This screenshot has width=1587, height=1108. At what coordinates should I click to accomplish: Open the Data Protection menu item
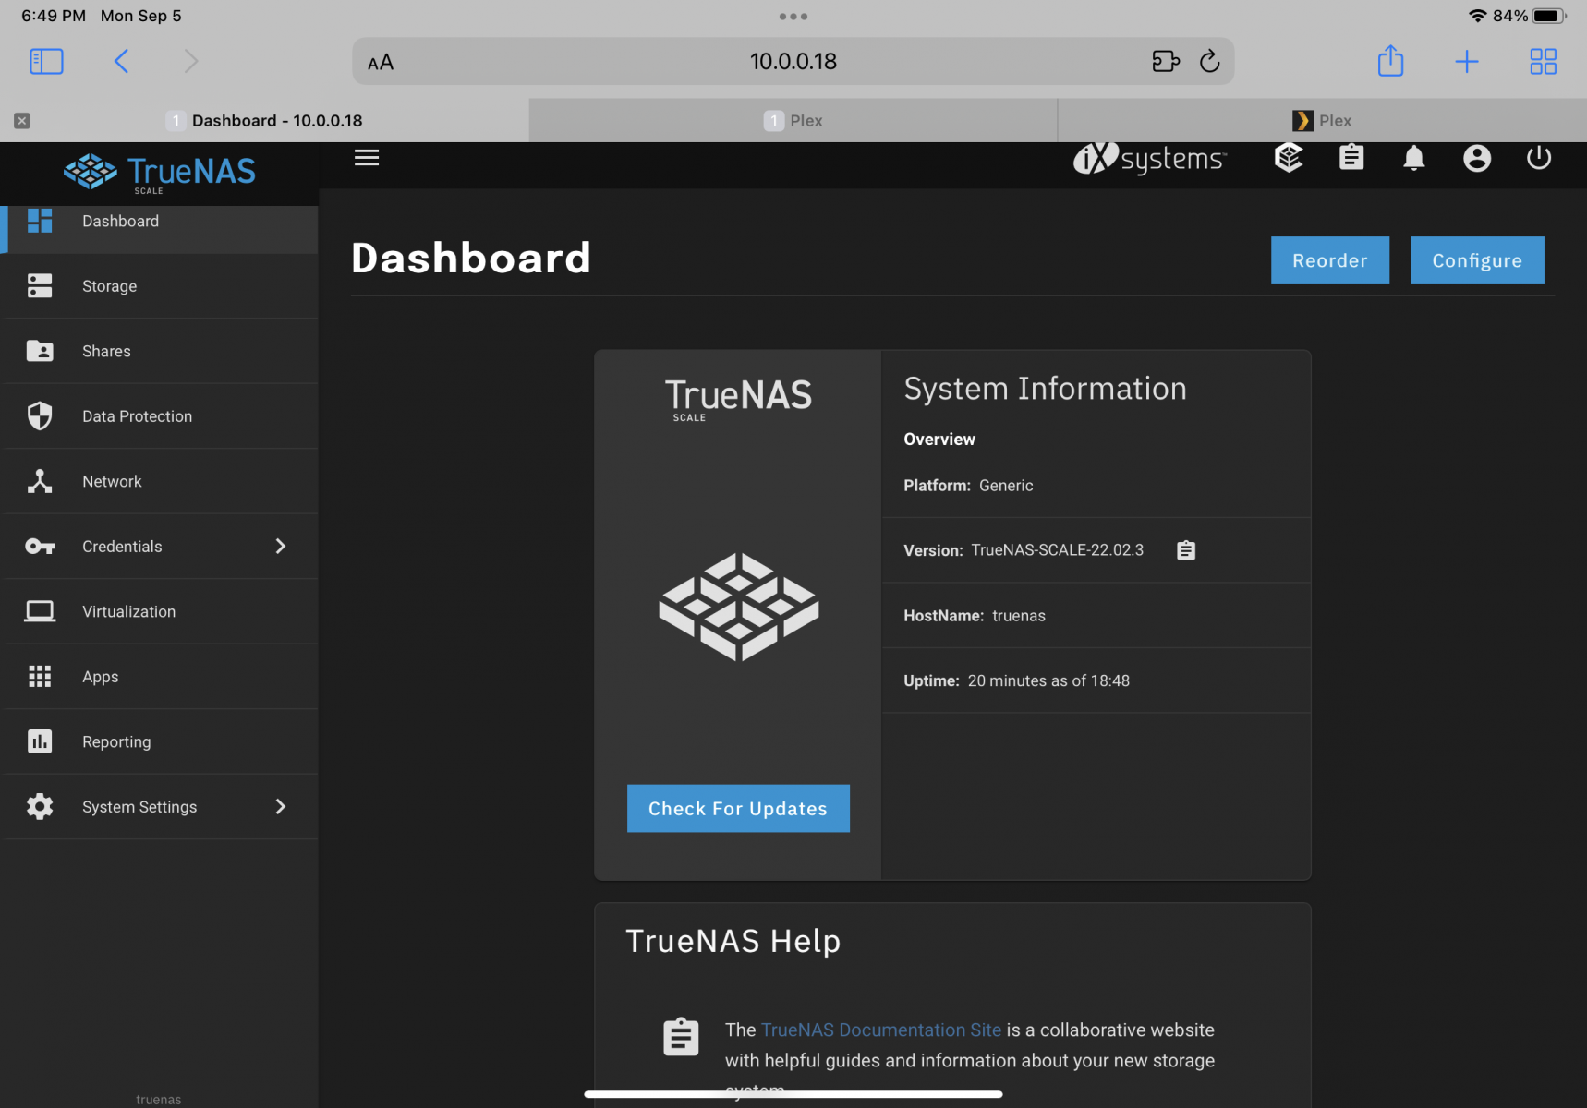click(x=160, y=416)
